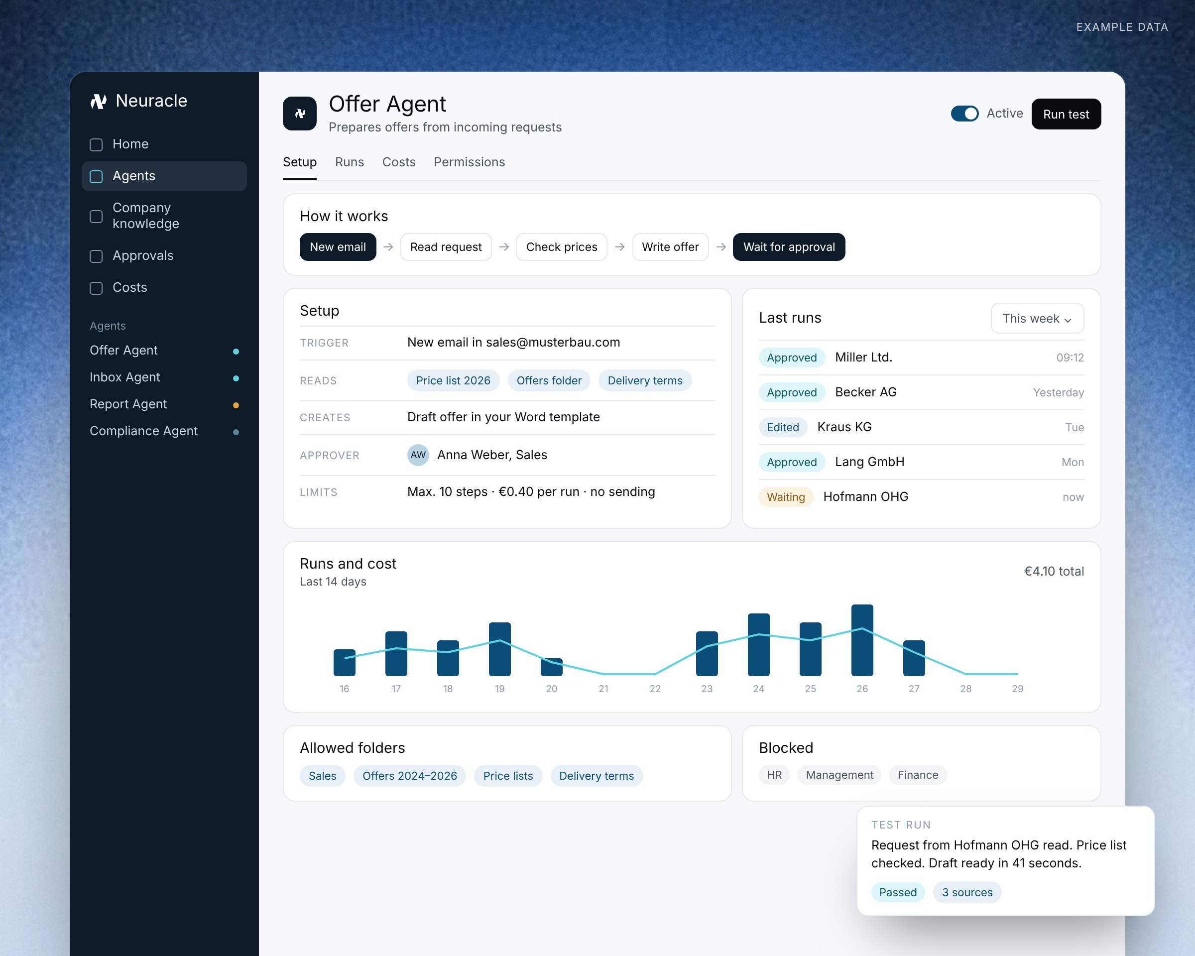The height and width of the screenshot is (956, 1195).
Task: Open the Hofmann OHG waiting run
Action: (x=921, y=497)
